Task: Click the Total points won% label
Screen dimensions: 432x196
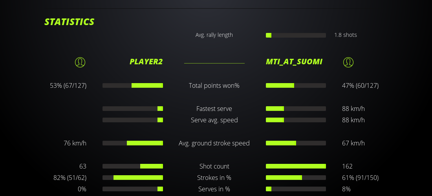Action: click(x=214, y=85)
